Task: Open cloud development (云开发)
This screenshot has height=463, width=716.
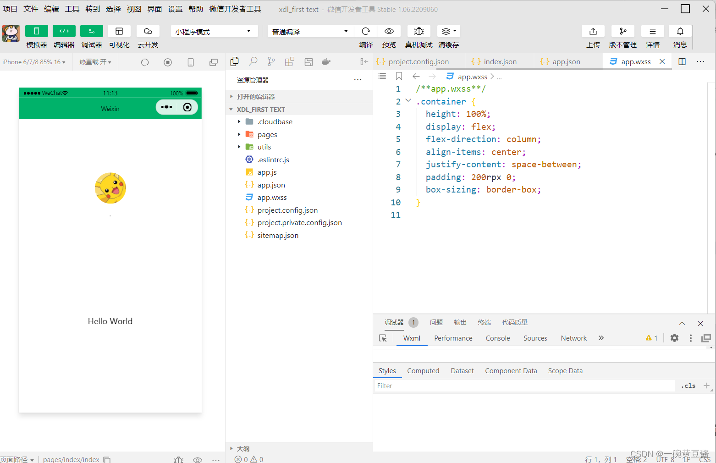Action: point(148,31)
